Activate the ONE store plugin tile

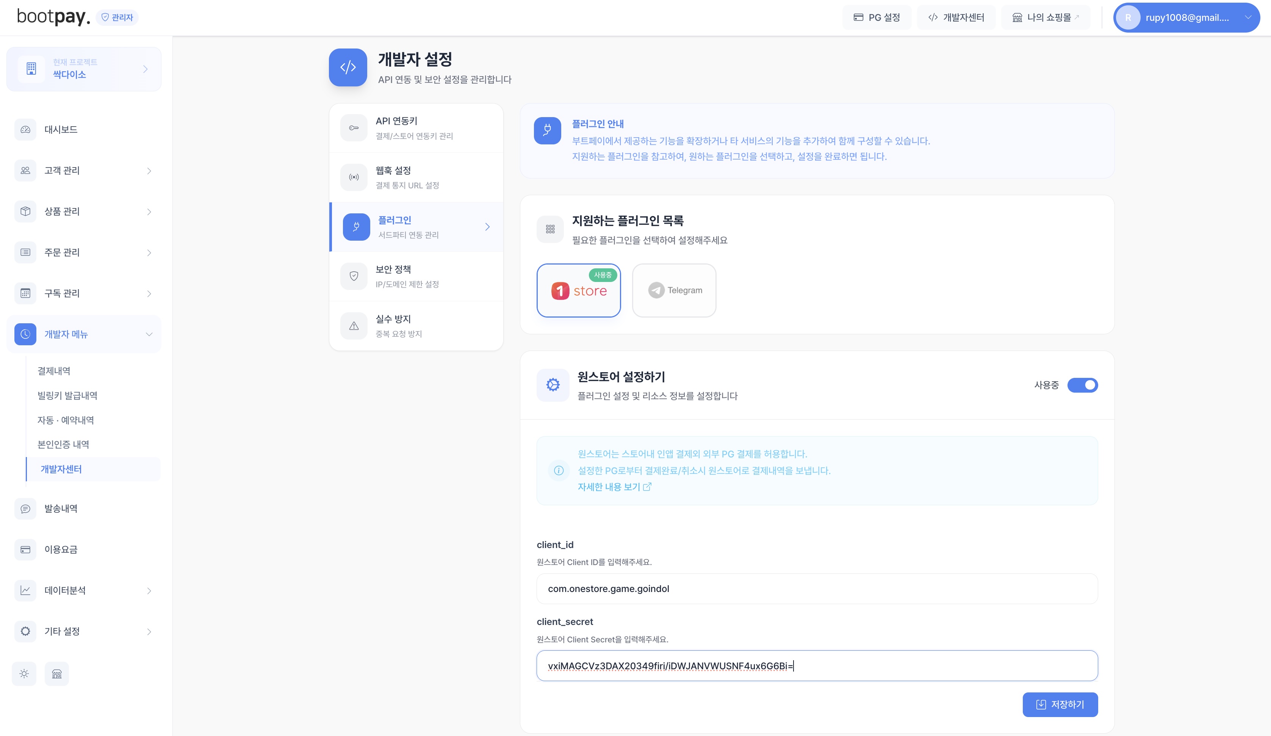click(579, 291)
